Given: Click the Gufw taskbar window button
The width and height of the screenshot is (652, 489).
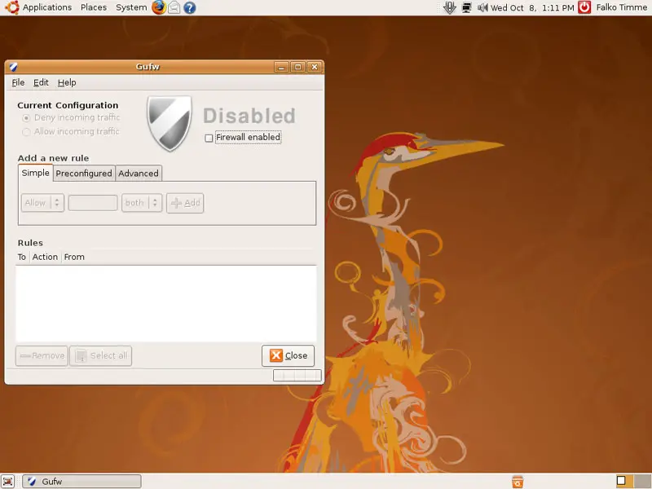Looking at the screenshot, I should (x=81, y=482).
